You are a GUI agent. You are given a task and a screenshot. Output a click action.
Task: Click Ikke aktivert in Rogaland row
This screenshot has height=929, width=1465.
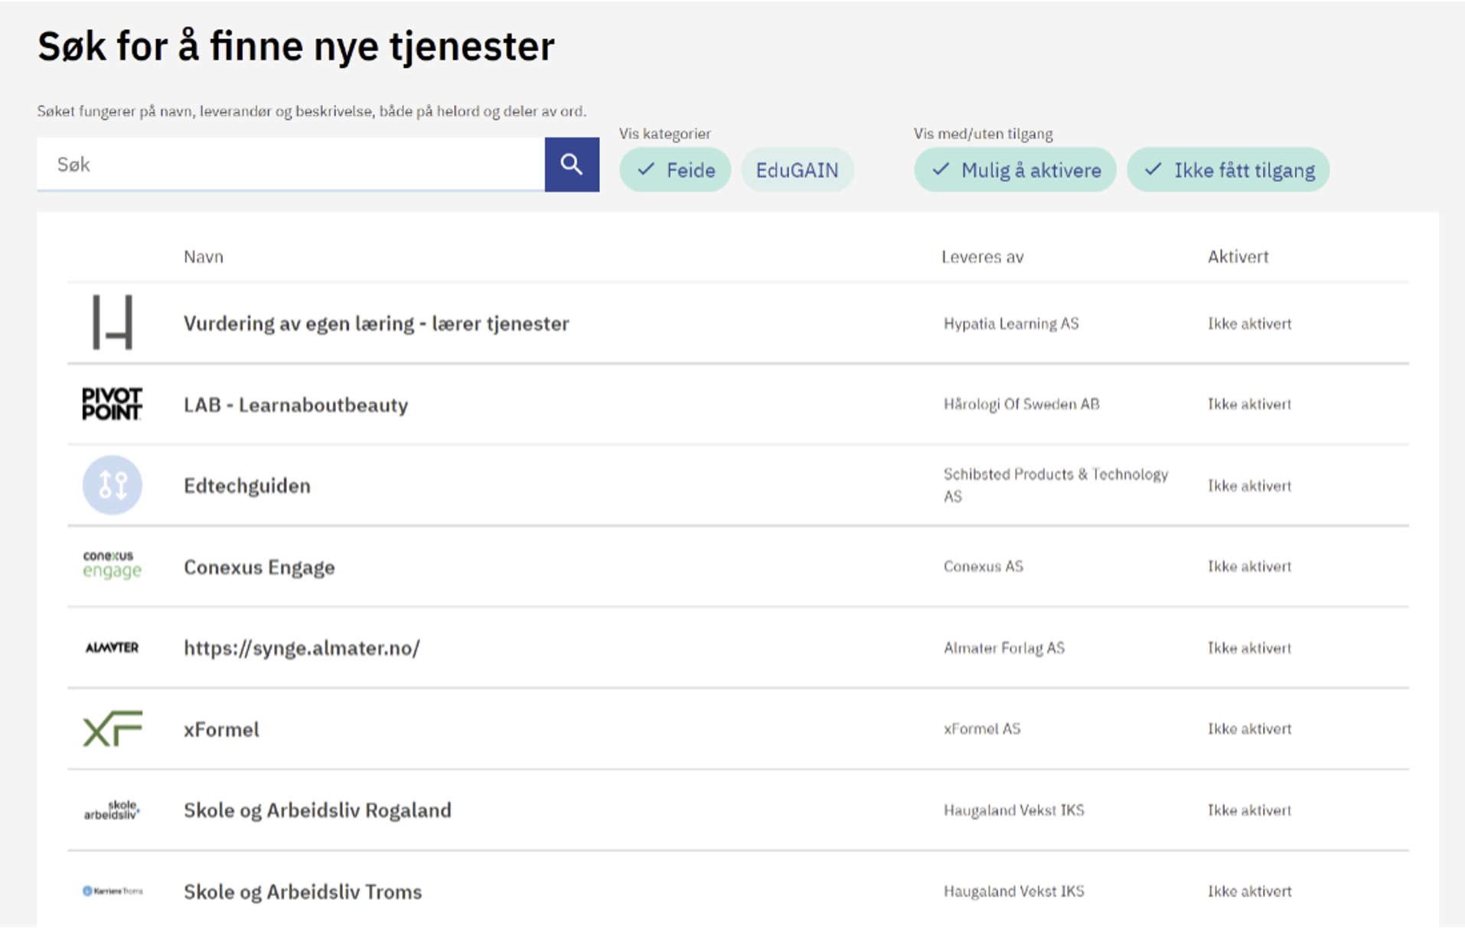coord(1250,810)
